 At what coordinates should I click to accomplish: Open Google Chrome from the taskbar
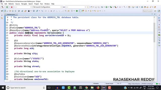pos(86,88)
